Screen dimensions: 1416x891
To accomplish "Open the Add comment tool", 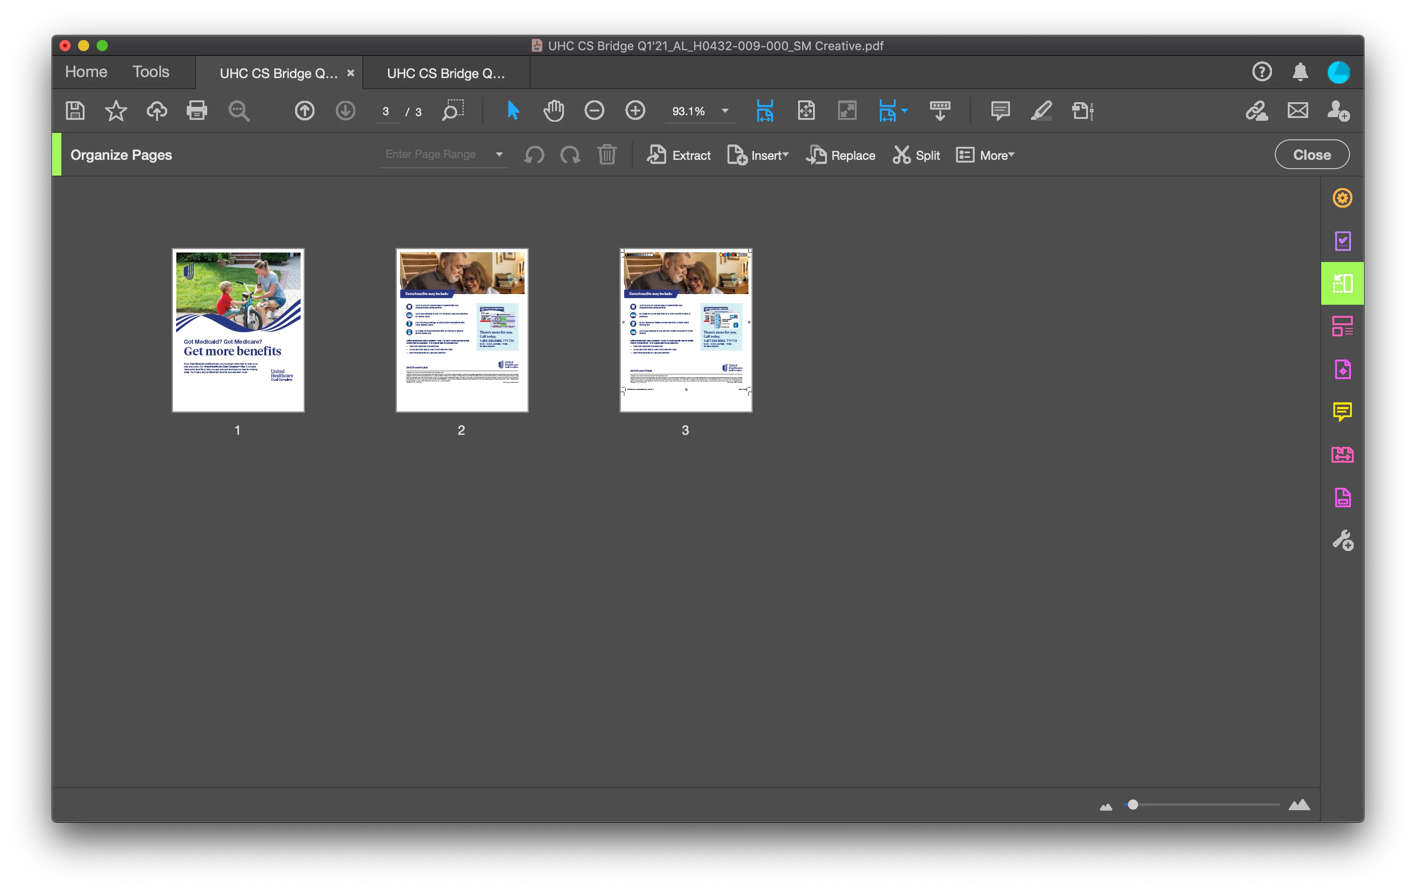I will coord(1000,111).
